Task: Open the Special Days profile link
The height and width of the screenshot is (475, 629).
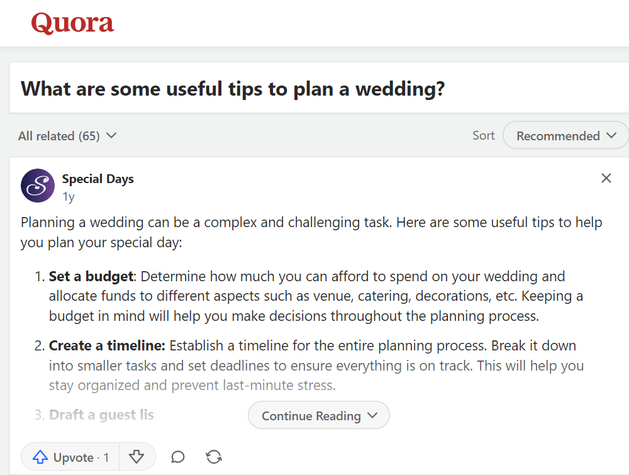Action: [x=97, y=179]
